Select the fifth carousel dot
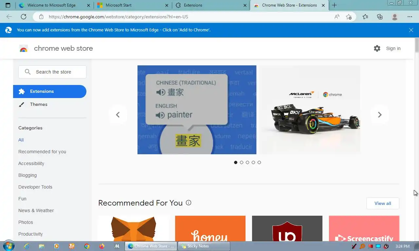 [x=259, y=162]
